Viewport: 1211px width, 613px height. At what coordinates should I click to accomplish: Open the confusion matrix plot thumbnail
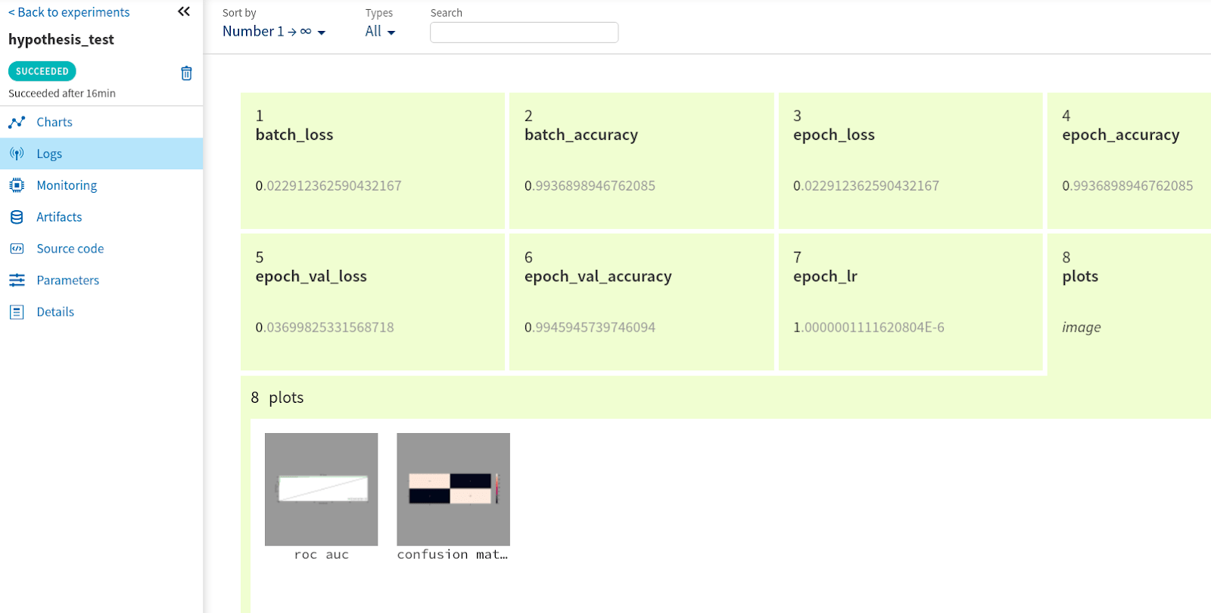[453, 489]
